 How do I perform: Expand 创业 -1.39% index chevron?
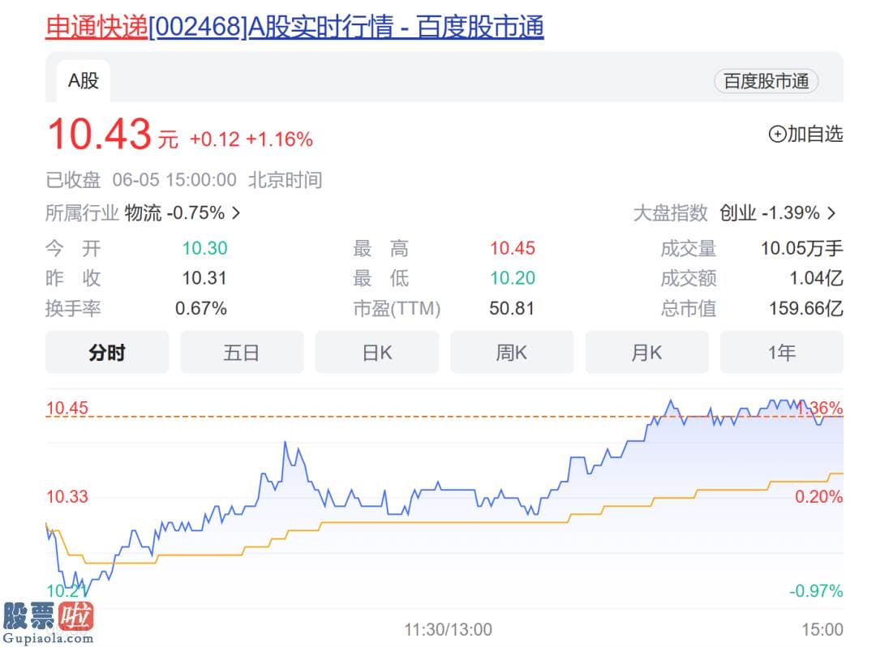click(831, 212)
